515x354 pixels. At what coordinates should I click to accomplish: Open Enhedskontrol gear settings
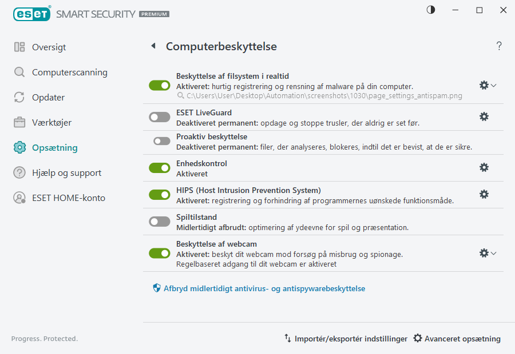pyautogui.click(x=484, y=167)
